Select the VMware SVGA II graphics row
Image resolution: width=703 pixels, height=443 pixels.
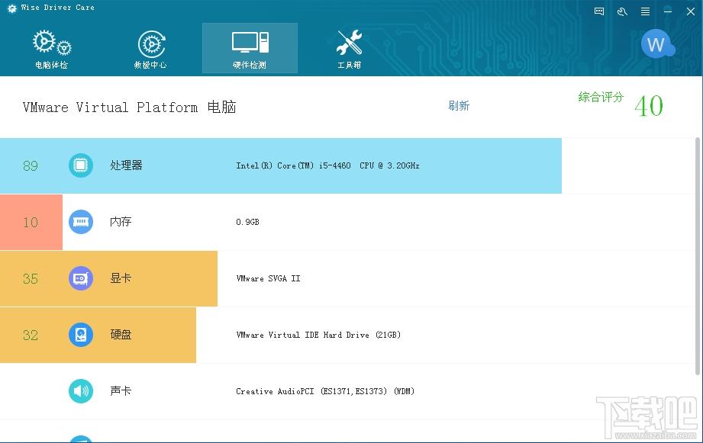click(268, 278)
